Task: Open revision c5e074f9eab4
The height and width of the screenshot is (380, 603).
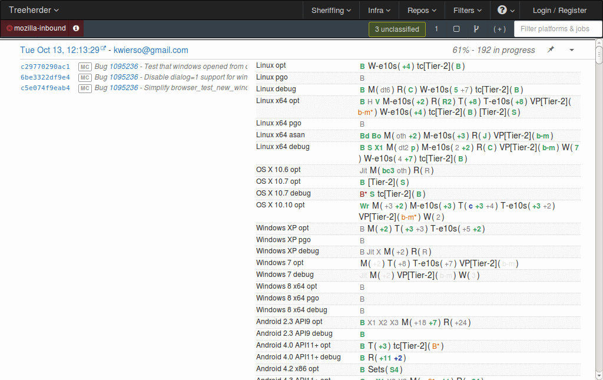Action: [x=45, y=88]
